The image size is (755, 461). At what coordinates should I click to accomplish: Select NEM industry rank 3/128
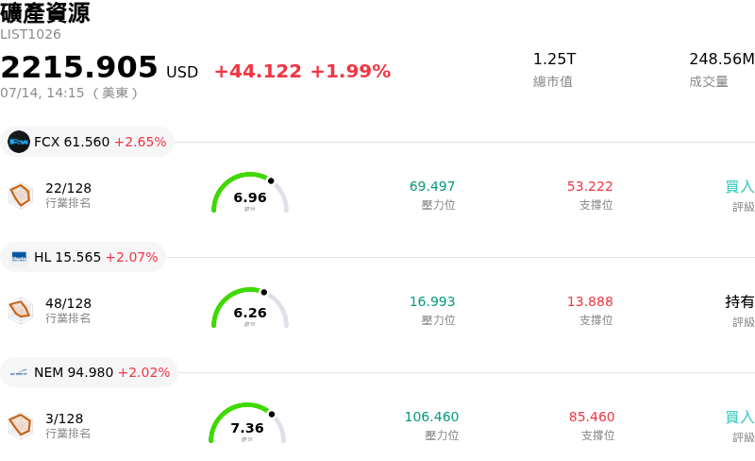[64, 418]
